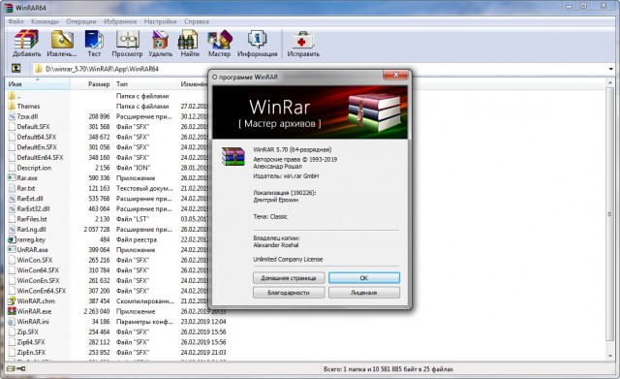Expand the address path dropdown arrow

pos(611,69)
